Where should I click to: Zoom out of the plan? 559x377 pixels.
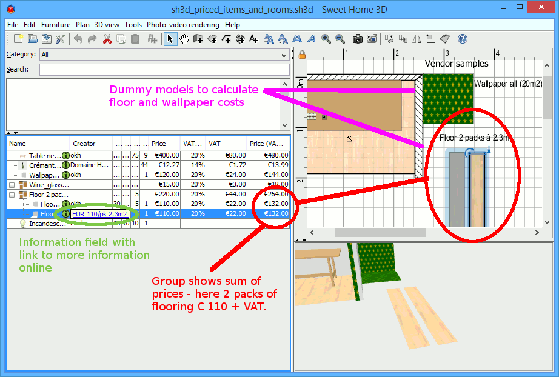pos(340,38)
